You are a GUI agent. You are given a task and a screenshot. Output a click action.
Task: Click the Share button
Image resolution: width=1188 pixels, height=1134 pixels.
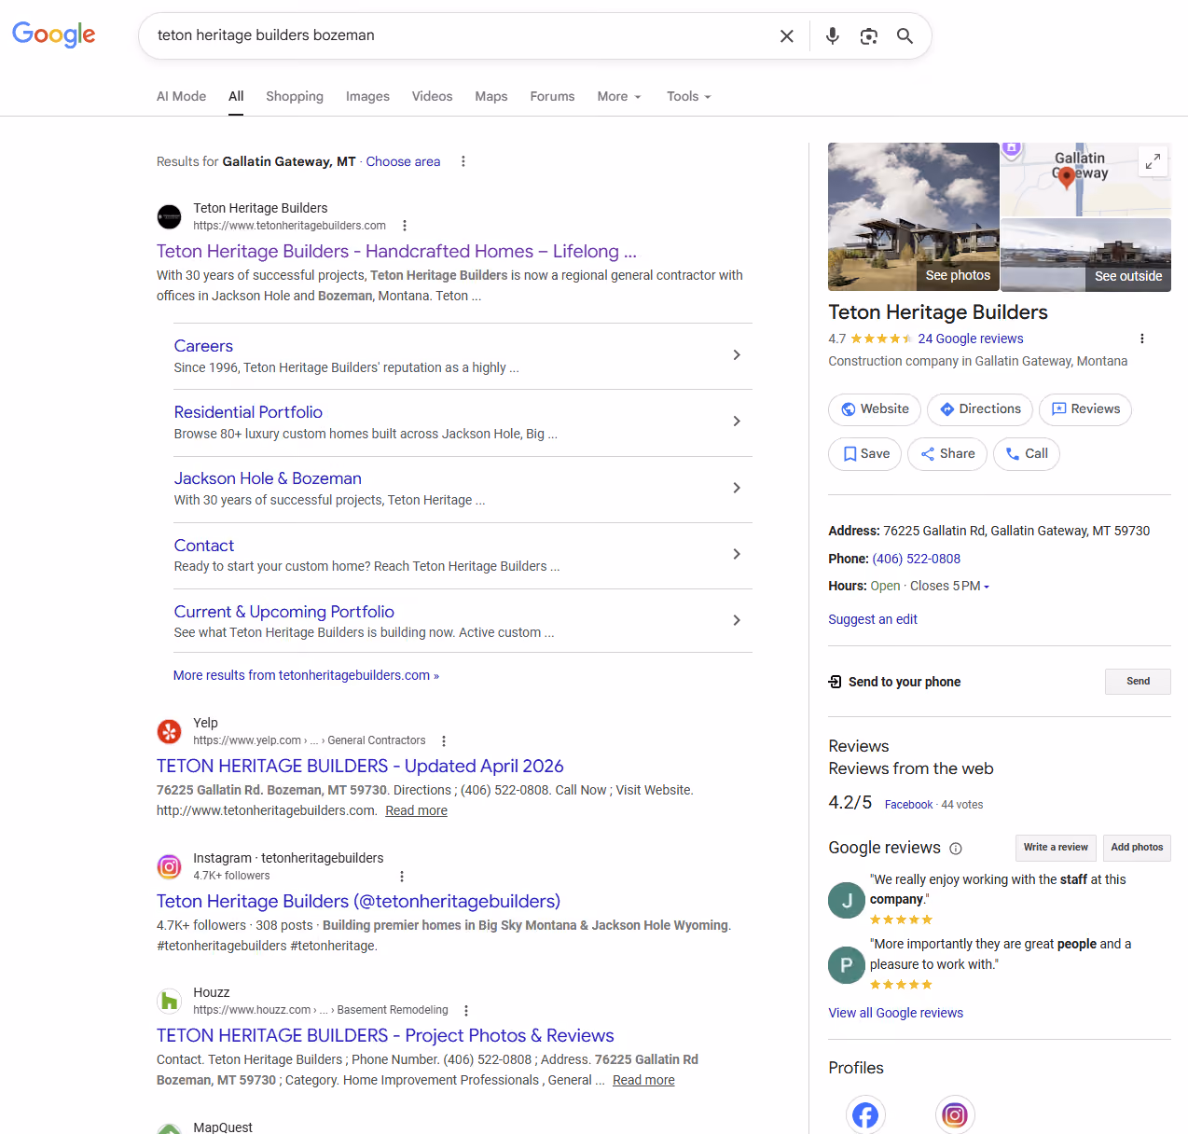coord(947,454)
